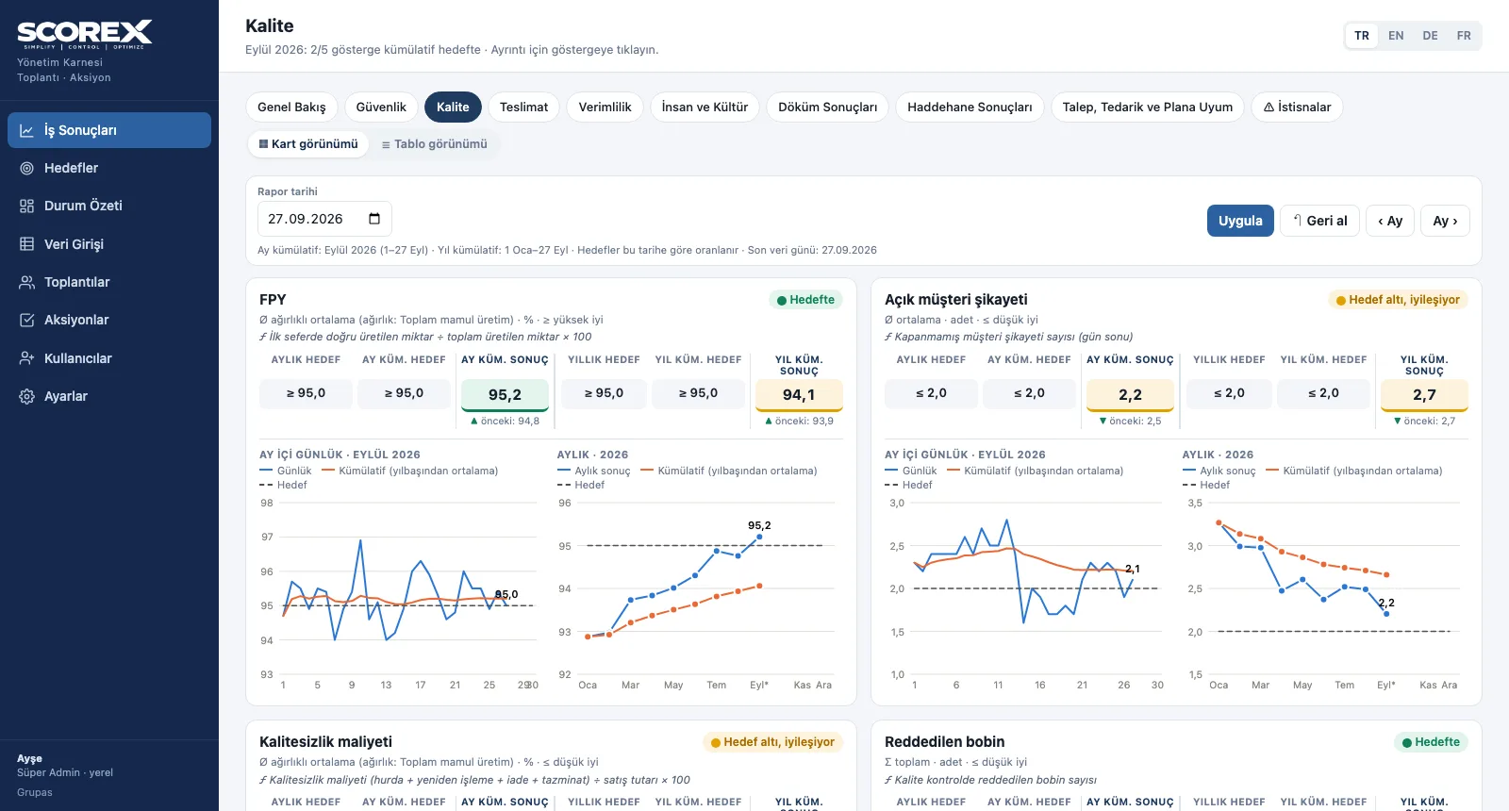
Task: Click the FPY Hedefte status badge
Action: tap(805, 300)
